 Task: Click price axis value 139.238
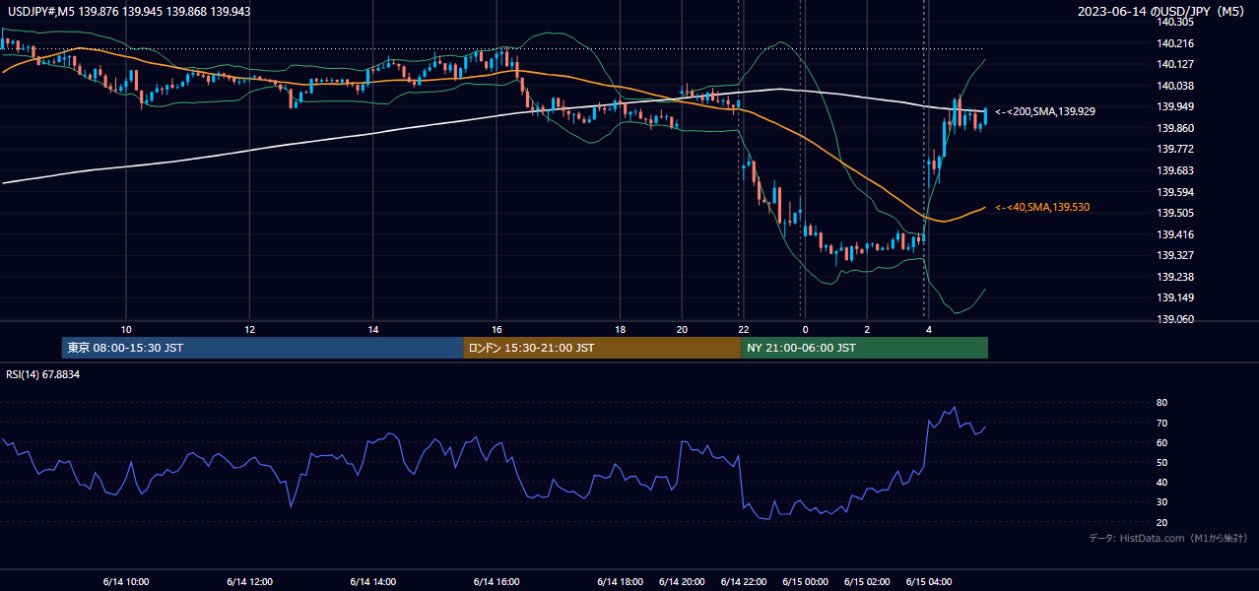coord(1176,277)
